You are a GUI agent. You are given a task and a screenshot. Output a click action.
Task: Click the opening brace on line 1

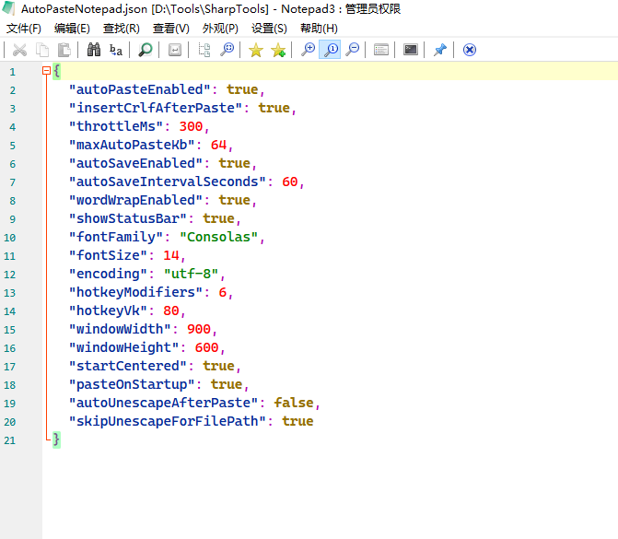pyautogui.click(x=56, y=71)
